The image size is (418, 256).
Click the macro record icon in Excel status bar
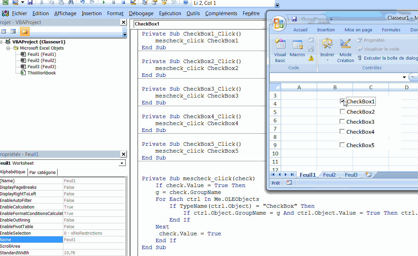coord(289,183)
